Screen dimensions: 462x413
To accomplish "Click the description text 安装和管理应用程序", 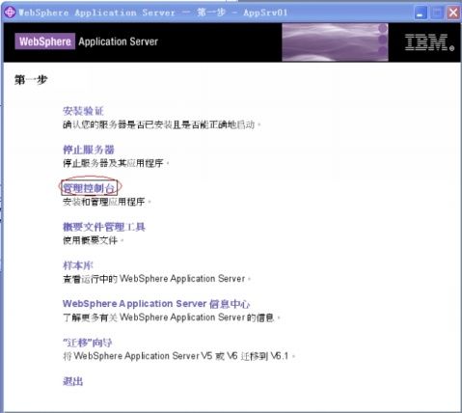I will coord(106,202).
